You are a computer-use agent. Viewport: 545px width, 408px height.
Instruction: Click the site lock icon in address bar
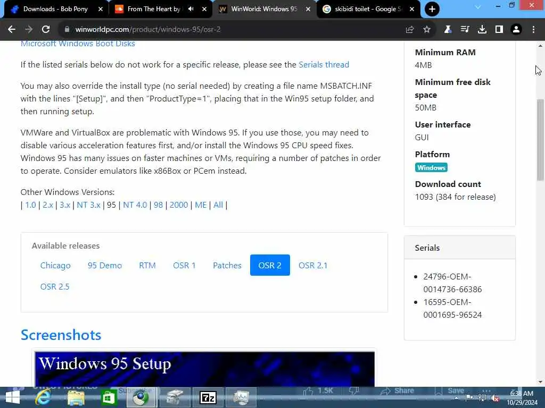(x=67, y=30)
